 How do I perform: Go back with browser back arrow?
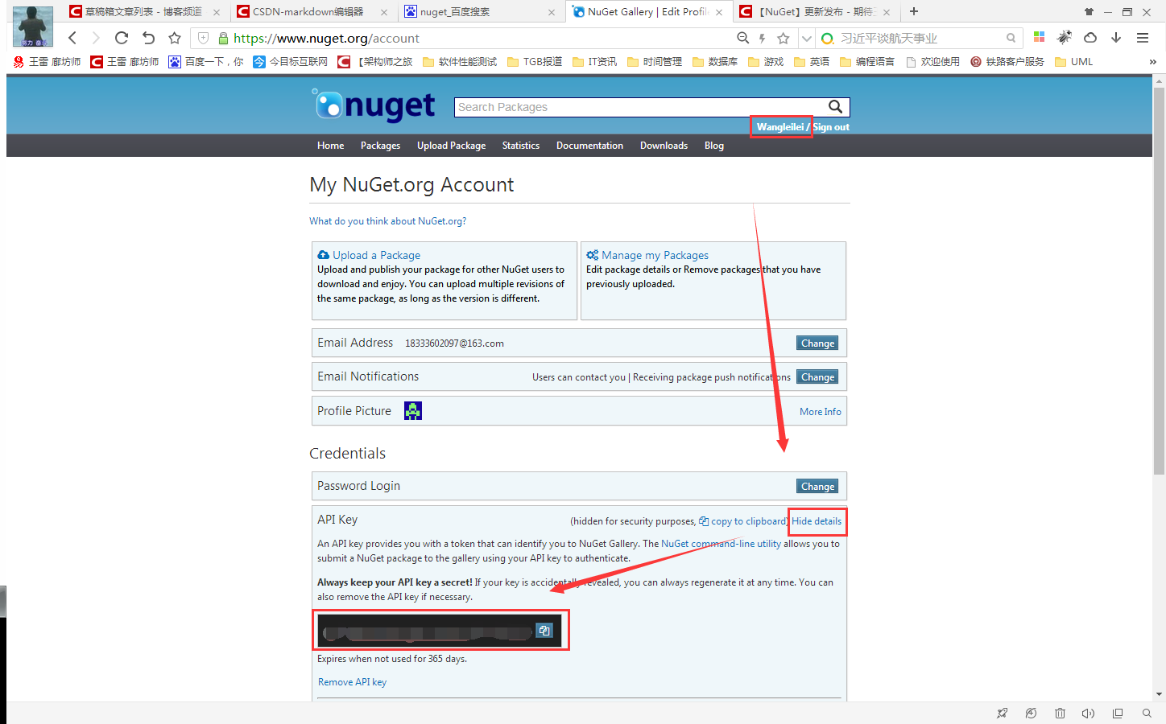[x=72, y=38]
